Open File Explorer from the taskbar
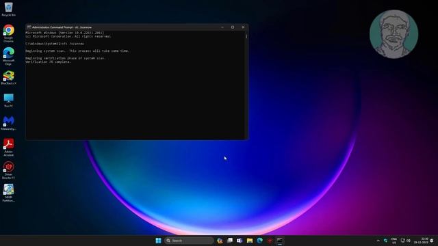The width and height of the screenshot is (438, 246). point(250,241)
